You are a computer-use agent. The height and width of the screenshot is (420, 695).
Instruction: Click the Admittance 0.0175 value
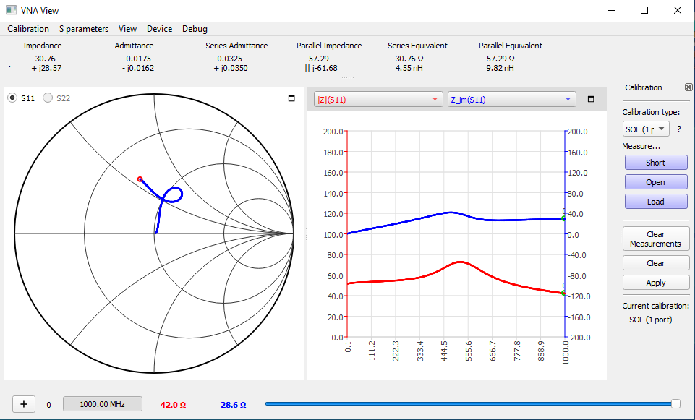(x=138, y=59)
